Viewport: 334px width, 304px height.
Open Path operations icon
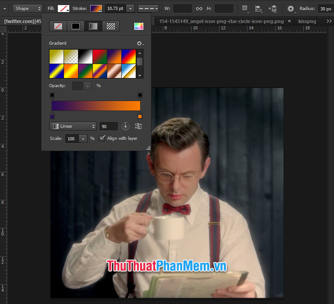pyautogui.click(x=245, y=9)
